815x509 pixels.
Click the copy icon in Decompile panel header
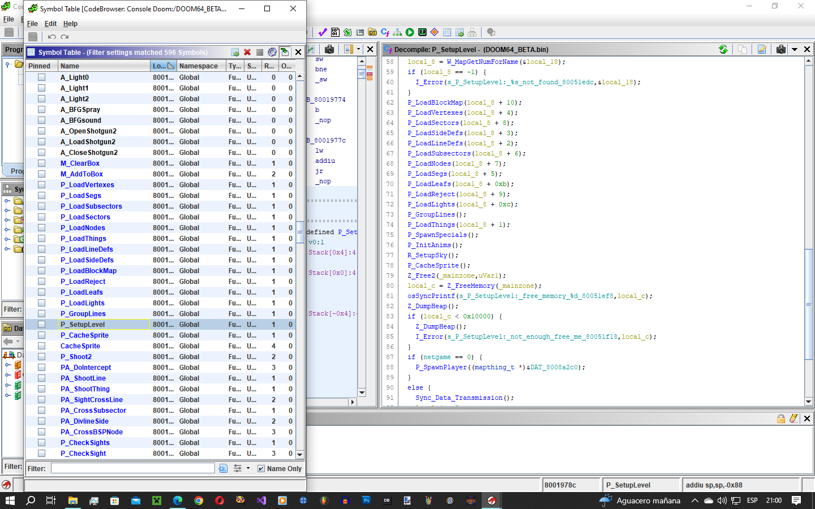tap(743, 49)
